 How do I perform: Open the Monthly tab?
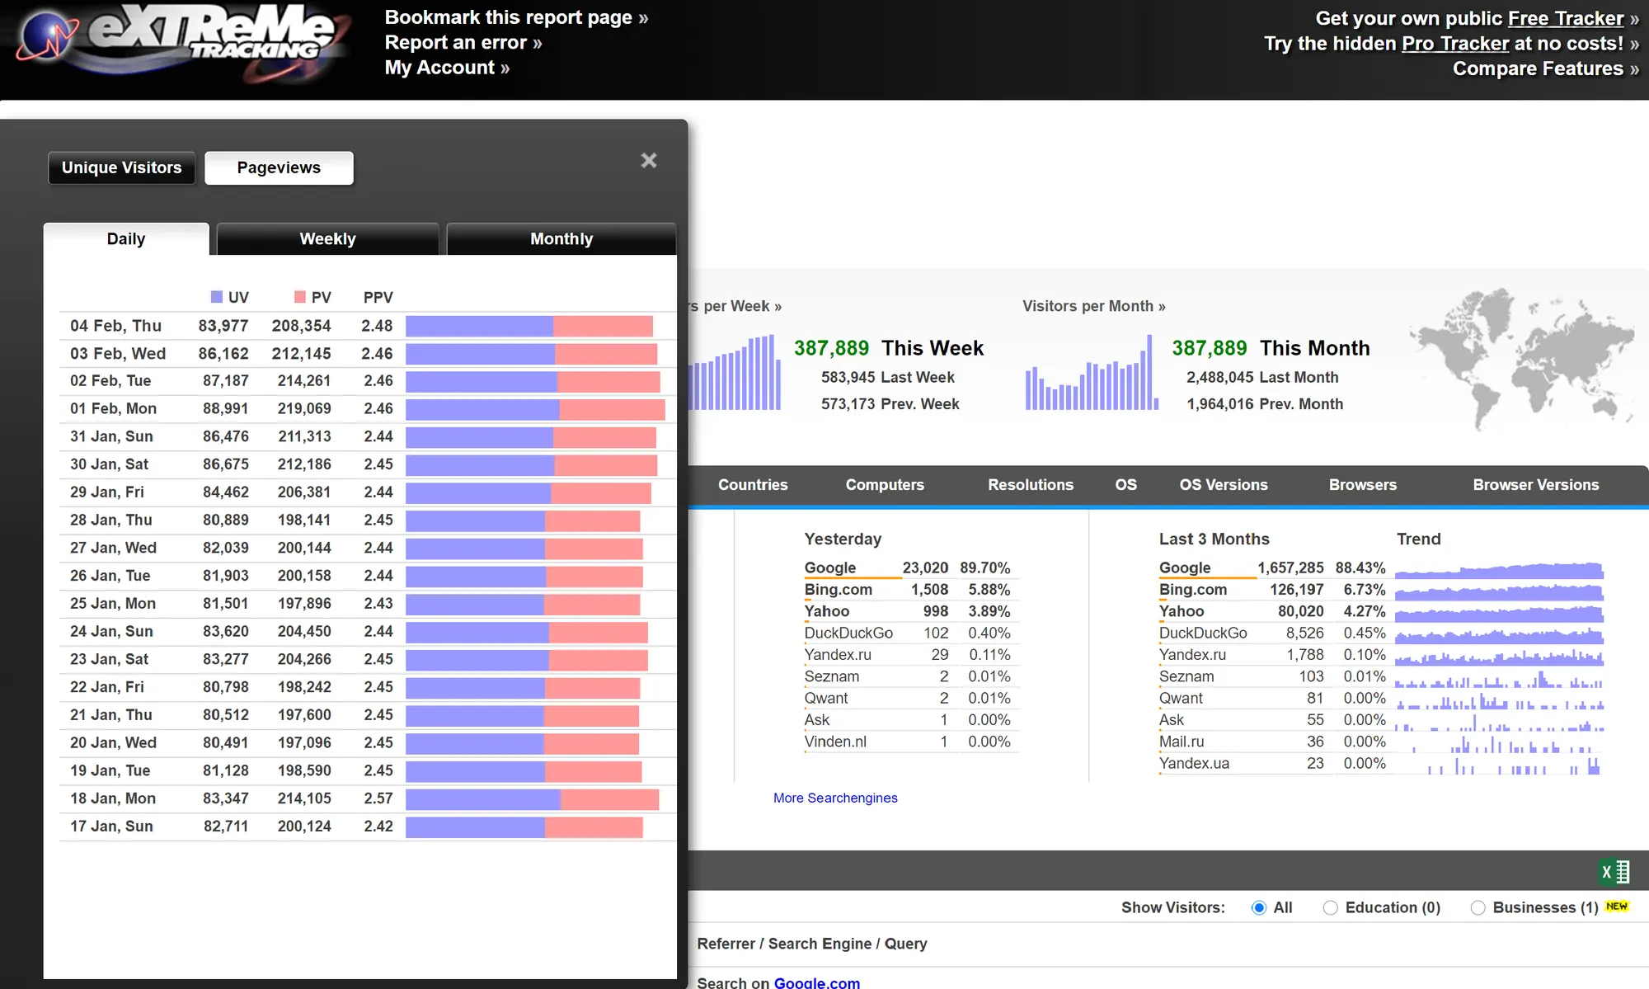561,238
